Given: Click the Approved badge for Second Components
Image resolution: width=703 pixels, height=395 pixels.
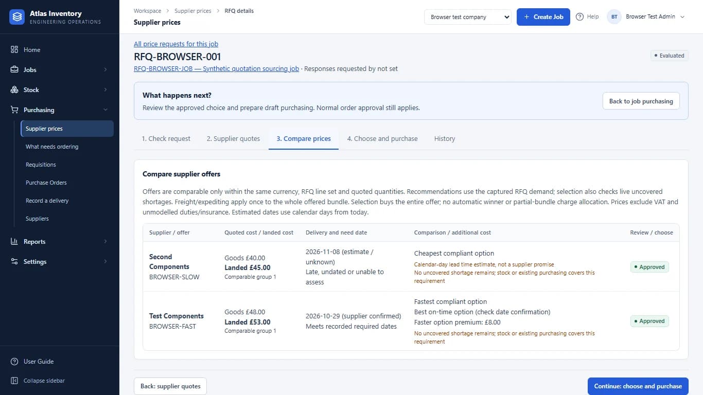Looking at the screenshot, I should (649, 267).
